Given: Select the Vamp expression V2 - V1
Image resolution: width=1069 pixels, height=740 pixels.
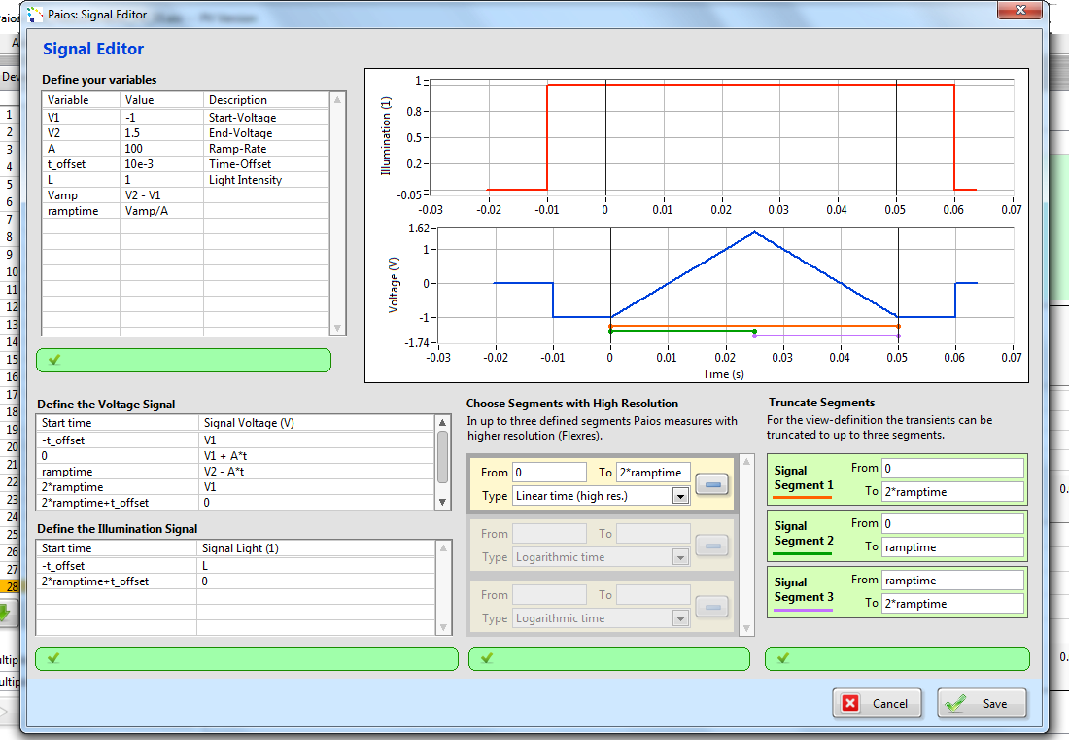Looking at the screenshot, I should pos(161,195).
